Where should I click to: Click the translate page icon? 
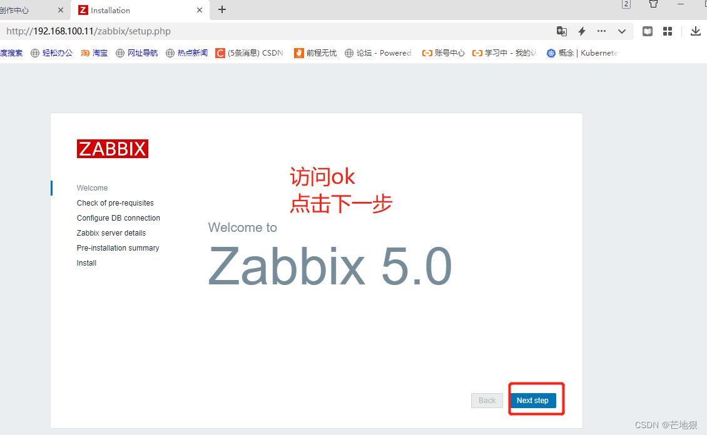point(561,31)
